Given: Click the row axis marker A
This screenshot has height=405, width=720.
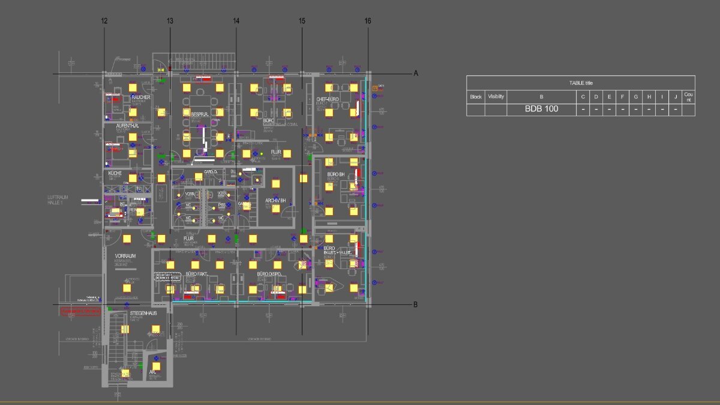Looking at the screenshot, I should pyautogui.click(x=415, y=73).
